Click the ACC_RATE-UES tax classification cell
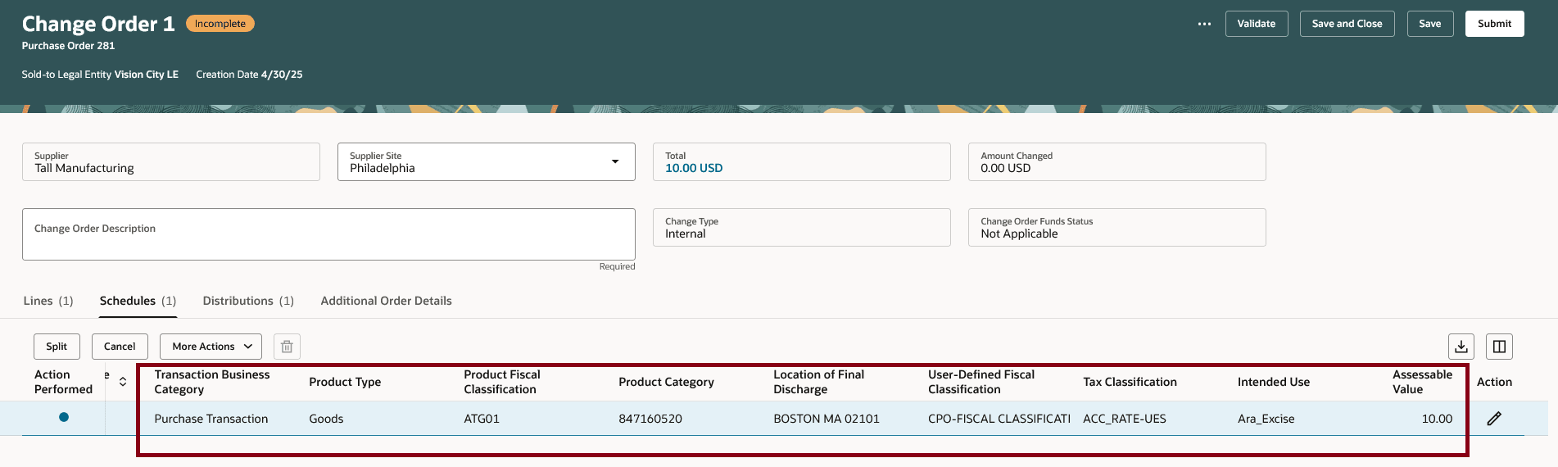Image resolution: width=1558 pixels, height=467 pixels. (x=1125, y=419)
